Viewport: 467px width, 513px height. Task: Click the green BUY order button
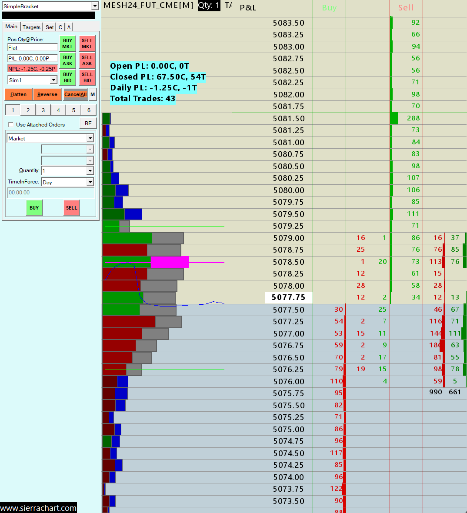(x=34, y=208)
